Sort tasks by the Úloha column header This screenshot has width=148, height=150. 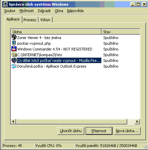56,32
